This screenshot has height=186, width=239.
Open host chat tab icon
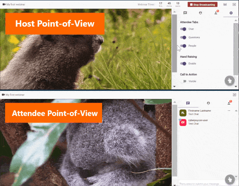tap(185, 13)
